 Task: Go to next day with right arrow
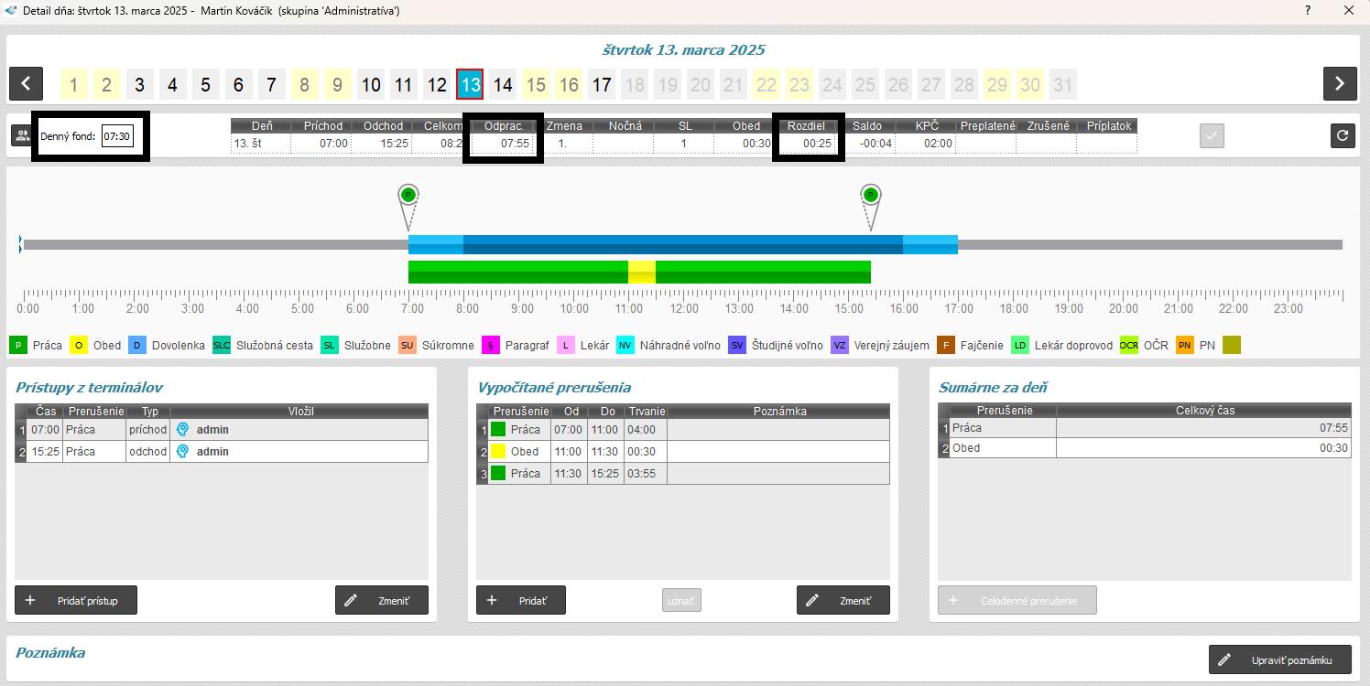coord(1339,84)
